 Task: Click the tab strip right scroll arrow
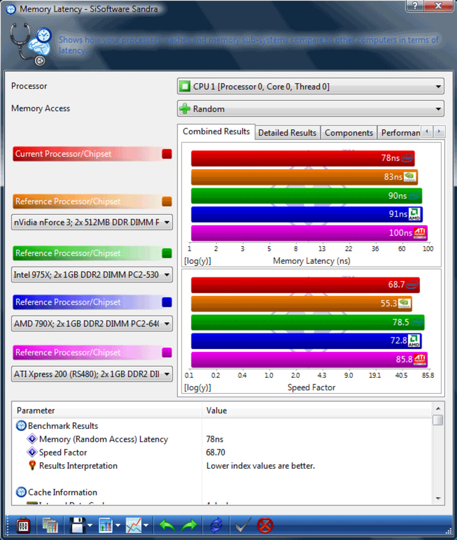439,131
